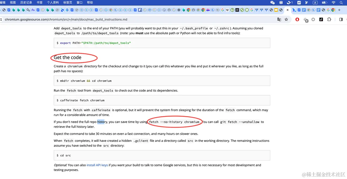Viewport: 347px width, 179px height.
Task: Click '/path/to/depot_tools' inline code text
Action: [100, 33]
